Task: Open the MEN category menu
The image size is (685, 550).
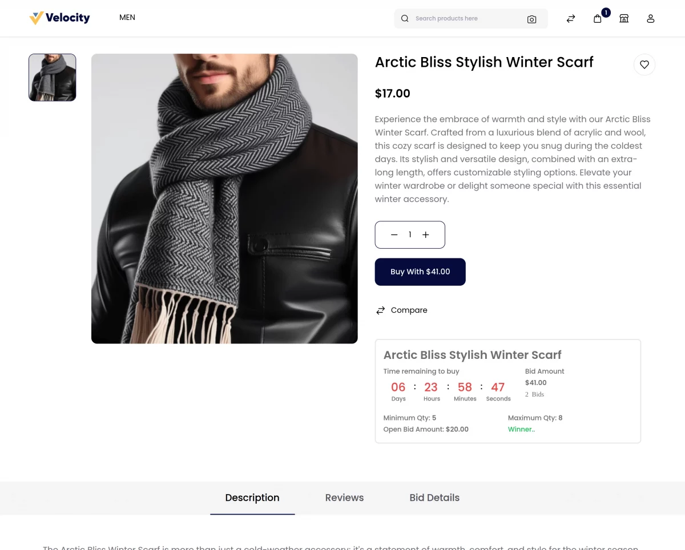Action: click(127, 17)
